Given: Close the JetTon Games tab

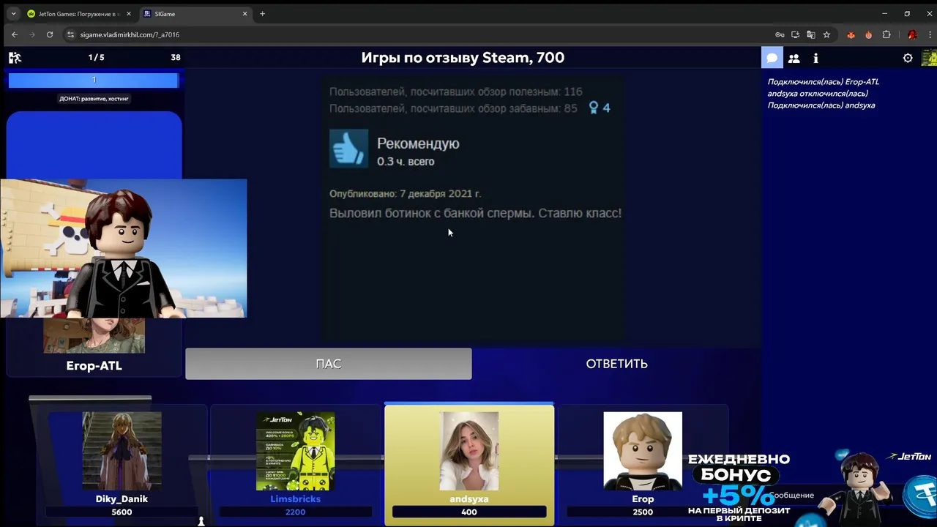Looking at the screenshot, I should coord(128,14).
